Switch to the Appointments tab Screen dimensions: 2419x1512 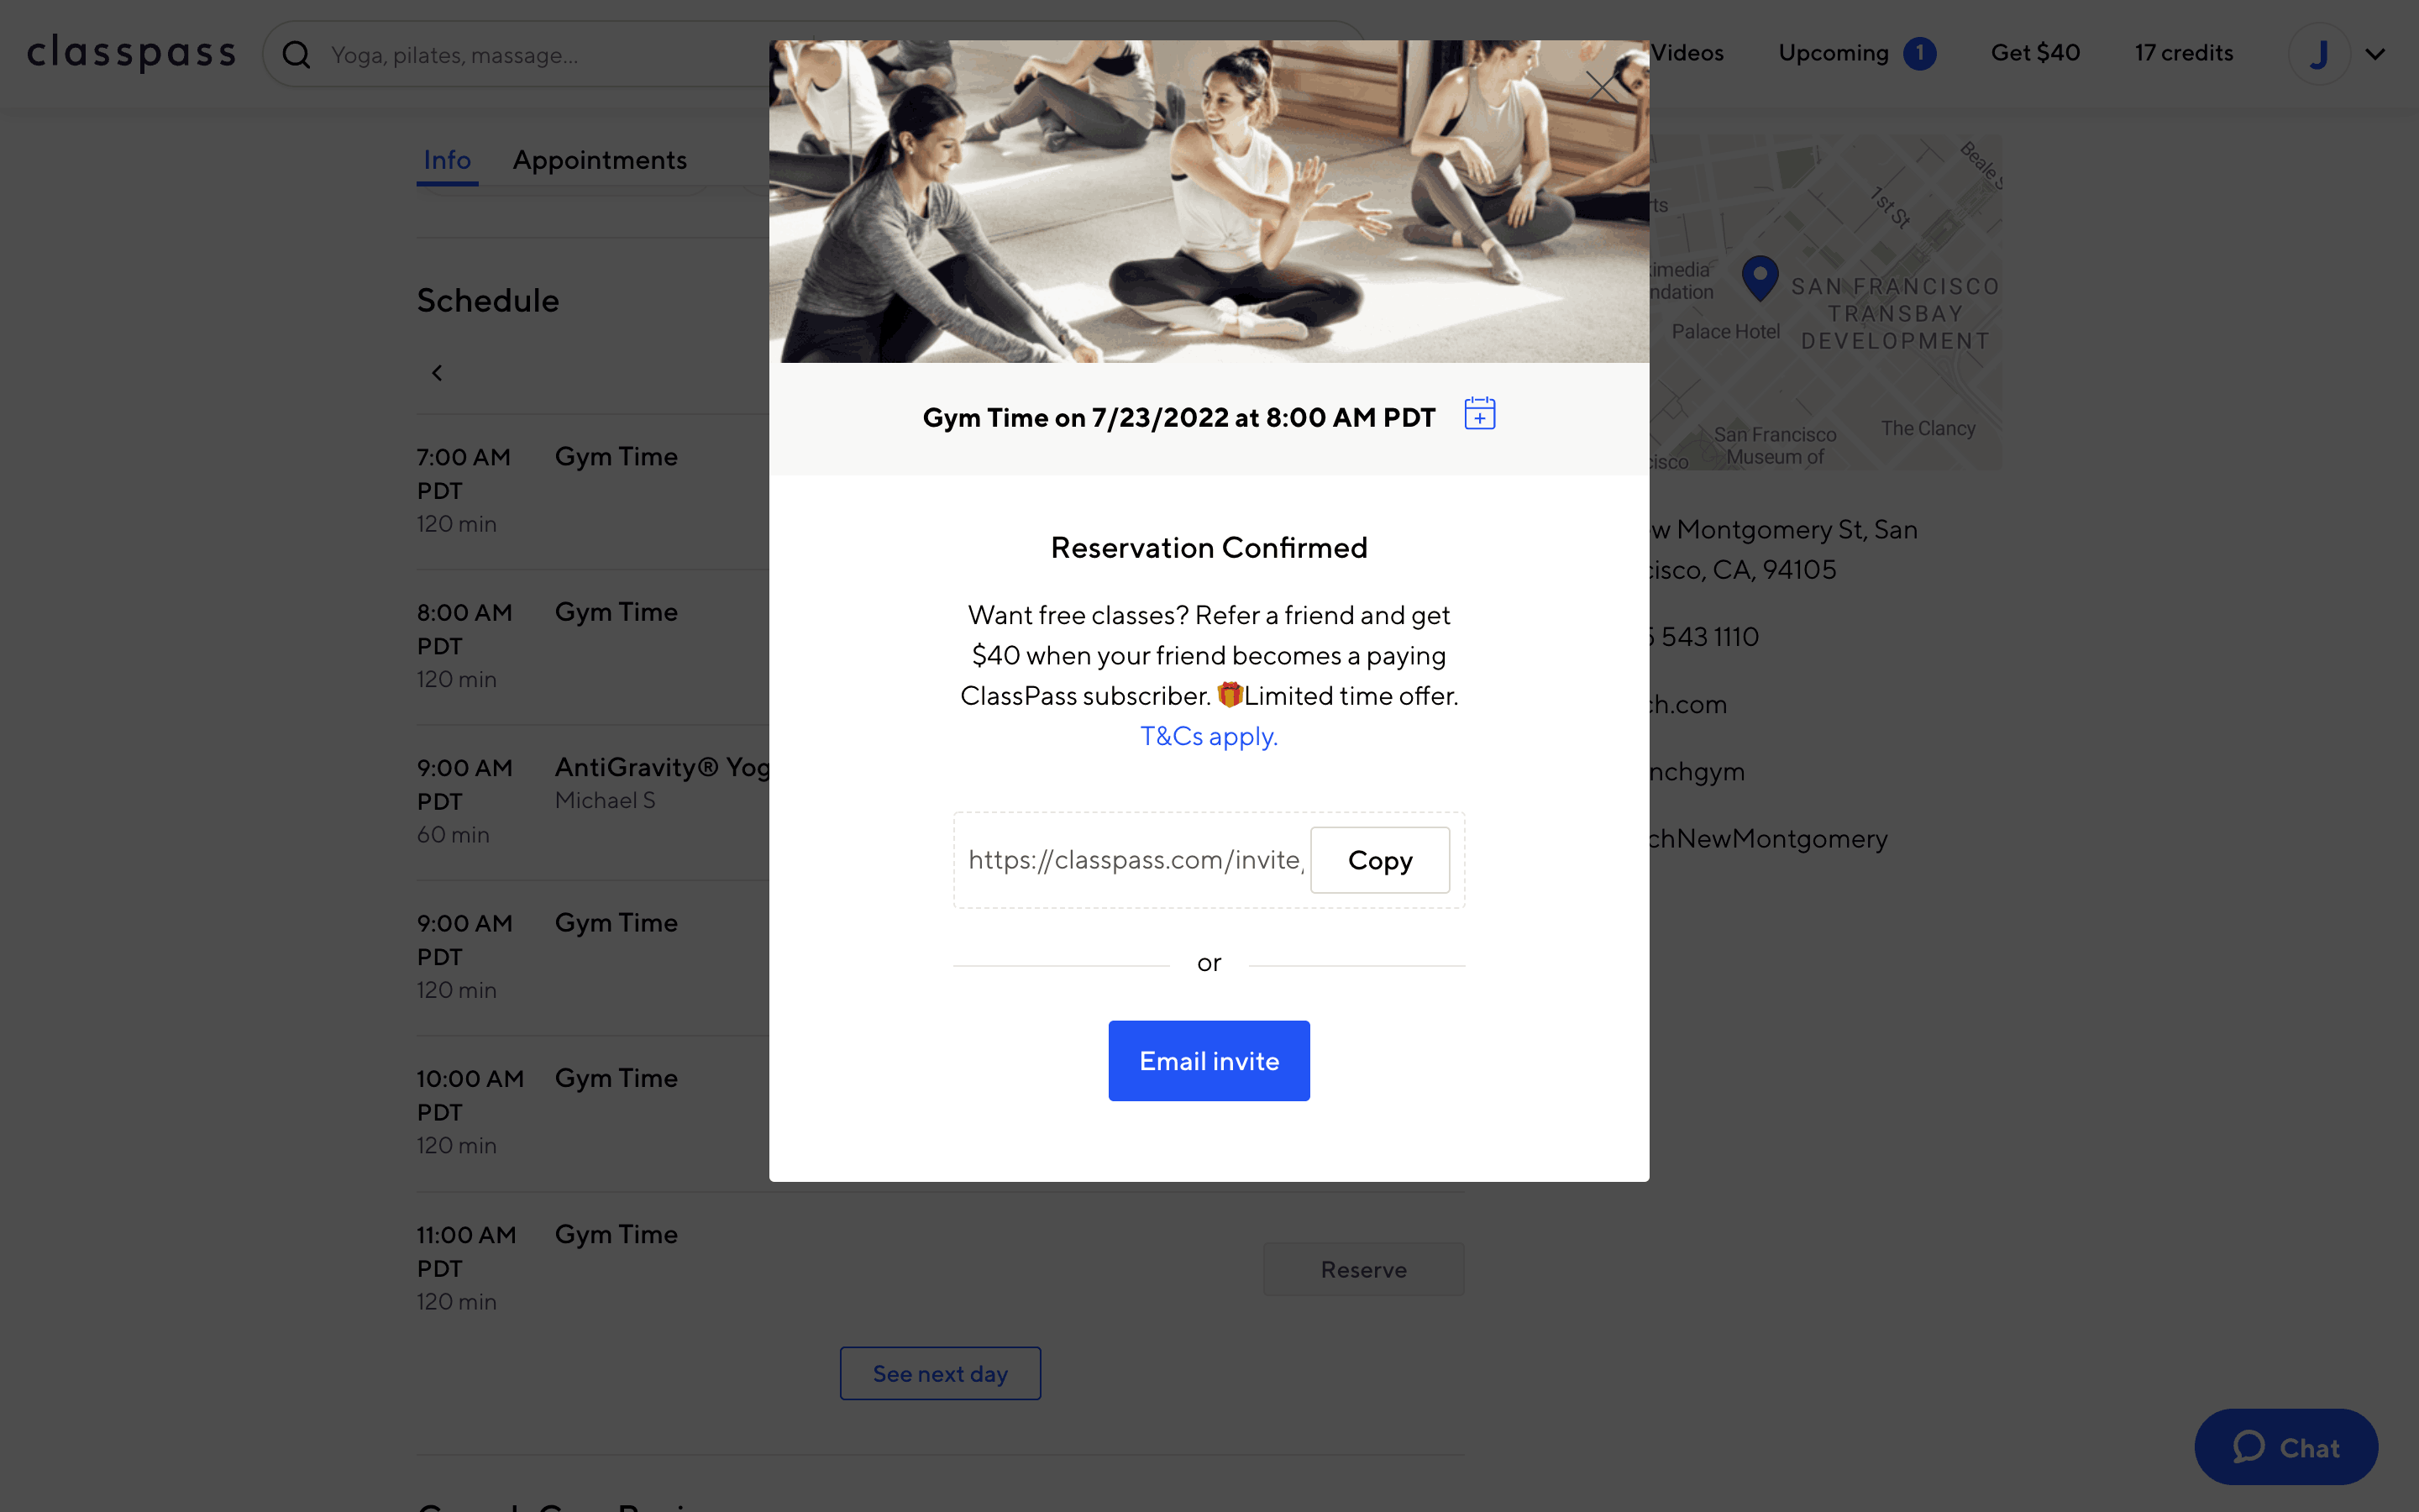(600, 160)
